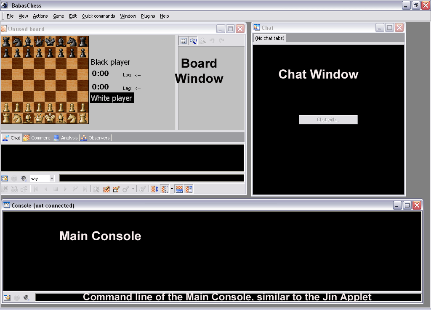Click the board with pencil and card icon
Screen dimensions: 431x310
pos(116,189)
